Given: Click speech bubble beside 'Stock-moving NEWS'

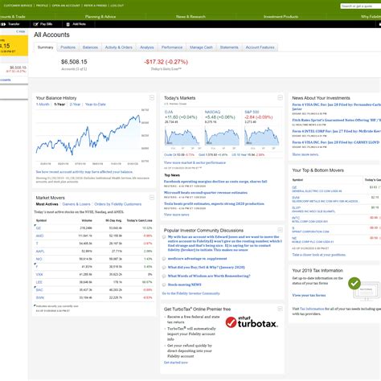Looking at the screenshot, I should (x=164, y=285).
